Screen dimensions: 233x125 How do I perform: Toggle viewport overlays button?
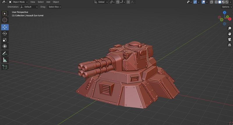(203, 2)
